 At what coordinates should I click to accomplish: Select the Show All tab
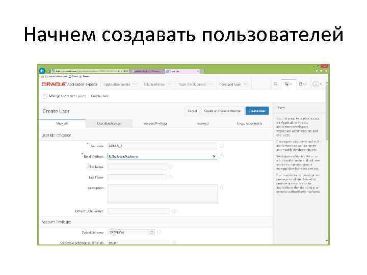62,123
